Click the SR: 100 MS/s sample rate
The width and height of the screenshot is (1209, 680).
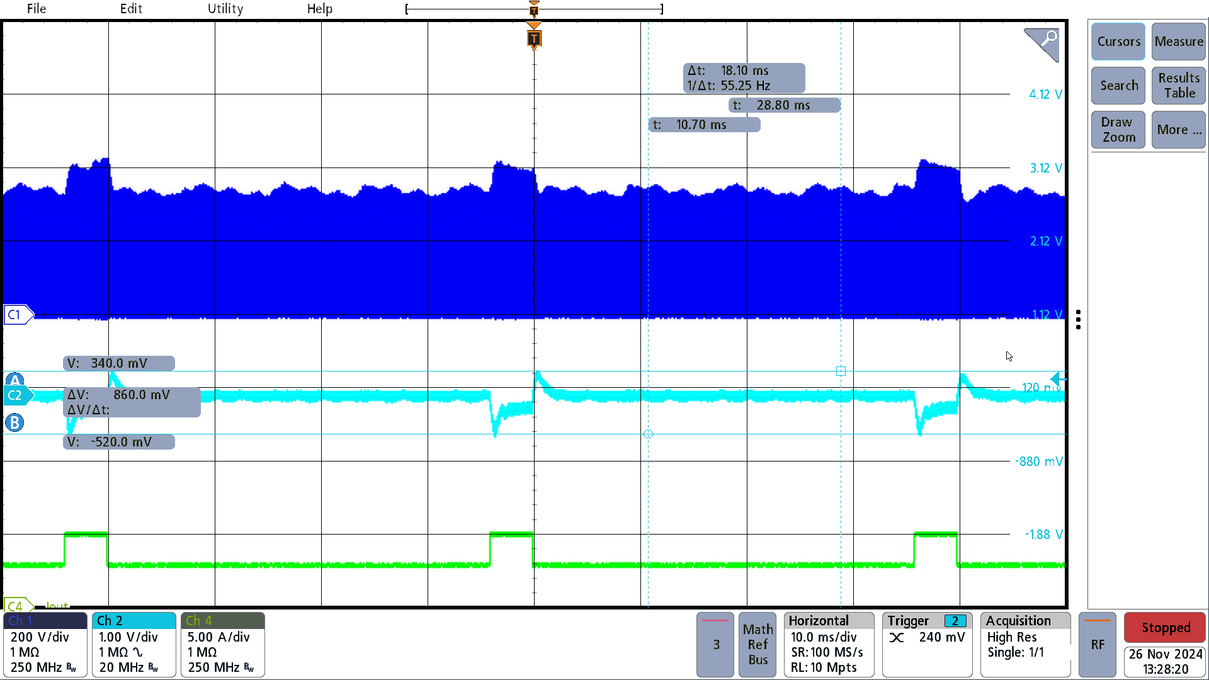(827, 652)
